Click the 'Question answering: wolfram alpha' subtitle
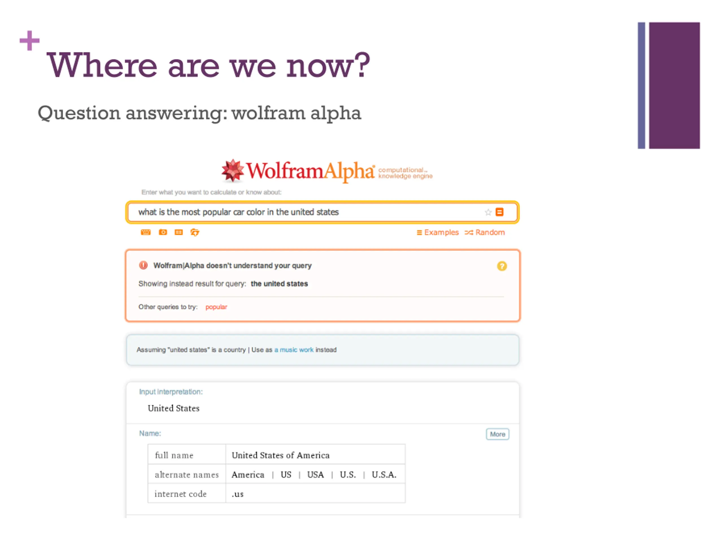Screen dimensions: 723x542 (199, 113)
